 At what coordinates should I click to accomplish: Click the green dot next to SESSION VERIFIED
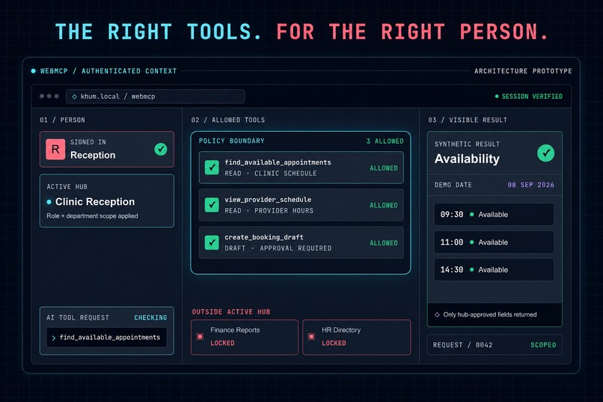(x=497, y=96)
